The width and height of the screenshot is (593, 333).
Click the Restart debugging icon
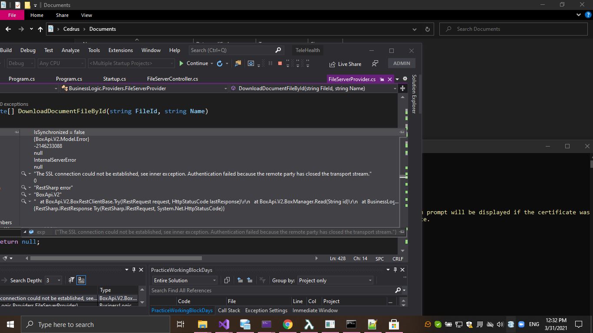(220, 63)
